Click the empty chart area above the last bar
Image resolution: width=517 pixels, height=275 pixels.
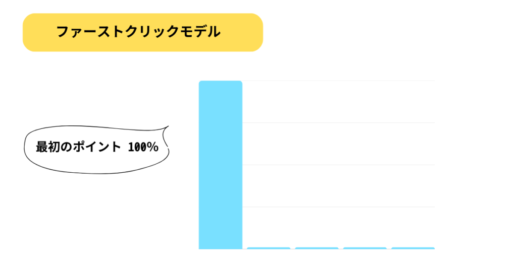click(413, 165)
